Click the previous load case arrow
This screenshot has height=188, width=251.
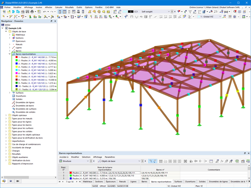click(x=172, y=12)
